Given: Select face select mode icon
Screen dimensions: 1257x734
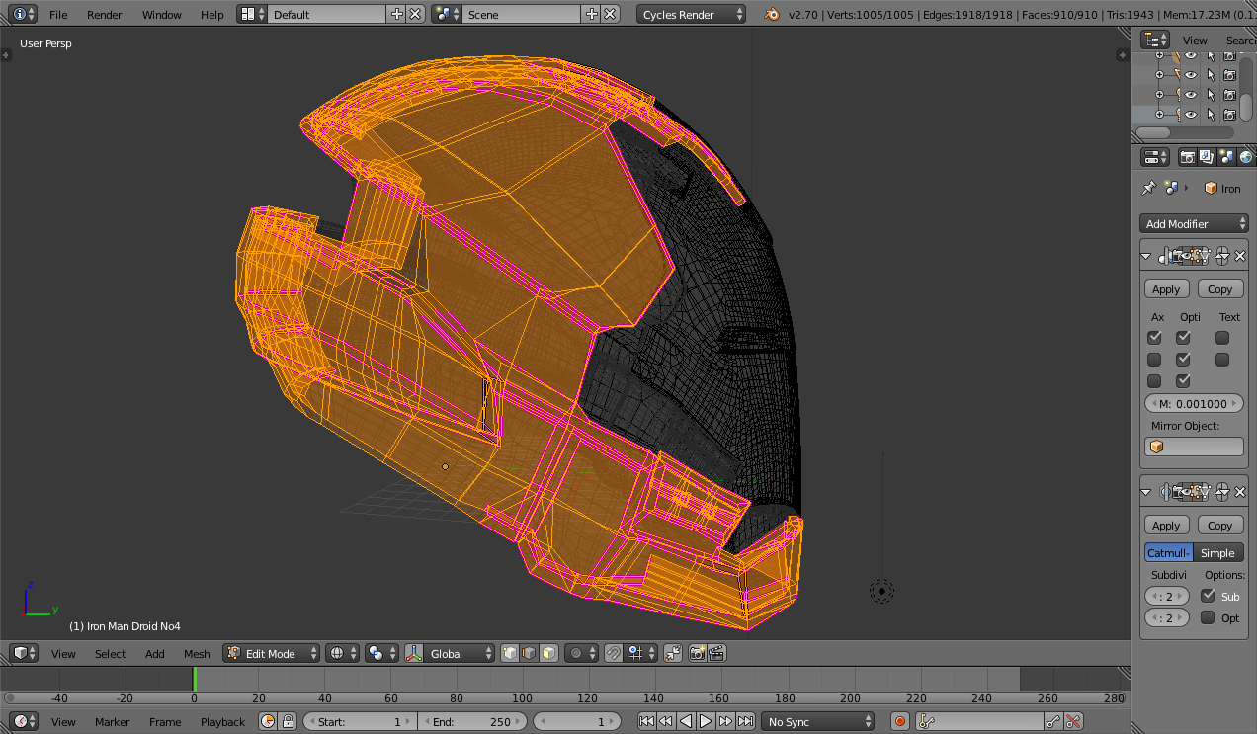Looking at the screenshot, I should [x=548, y=653].
